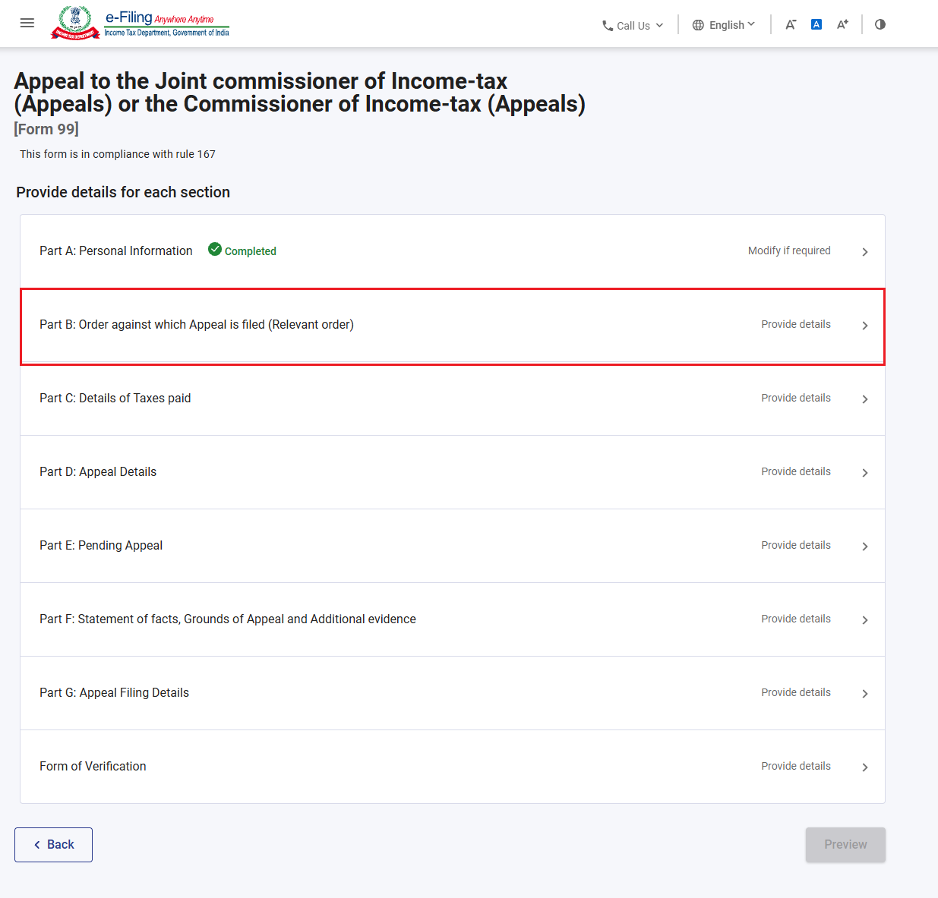This screenshot has width=938, height=898.
Task: Click the green Completed check icon
Action: click(x=215, y=249)
